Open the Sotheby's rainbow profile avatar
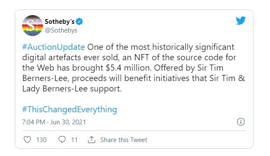 point(33,26)
